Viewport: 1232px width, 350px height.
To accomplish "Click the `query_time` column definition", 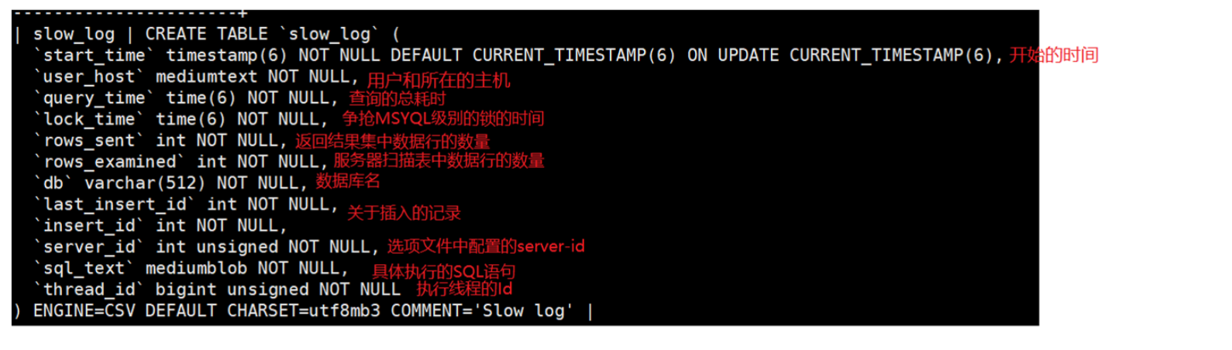I will (186, 98).
